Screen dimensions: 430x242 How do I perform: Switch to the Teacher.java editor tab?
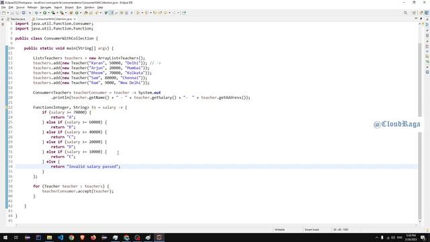tap(17, 19)
